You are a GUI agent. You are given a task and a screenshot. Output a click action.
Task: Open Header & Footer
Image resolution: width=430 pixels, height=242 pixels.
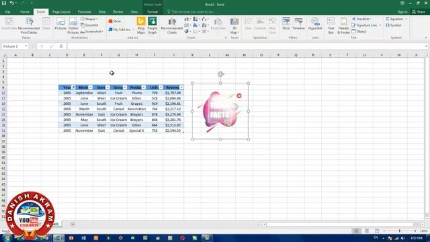[x=343, y=26]
